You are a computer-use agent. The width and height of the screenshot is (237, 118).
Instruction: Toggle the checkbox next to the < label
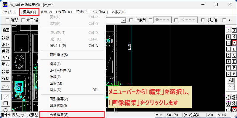(x=225, y=20)
